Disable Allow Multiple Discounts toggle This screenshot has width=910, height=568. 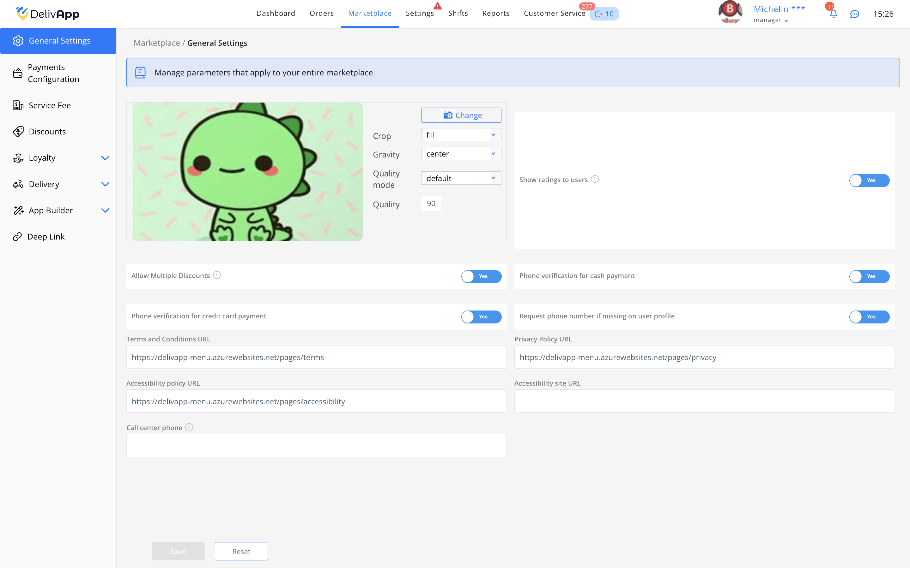(481, 276)
